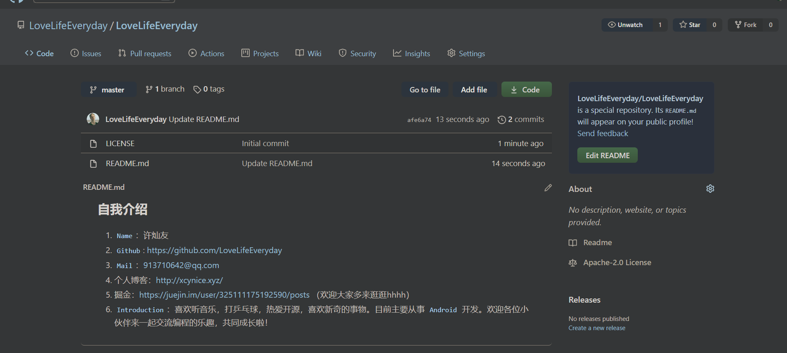The height and width of the screenshot is (353, 787).
Task: Open Update README.md message in README row
Action: 277,164
